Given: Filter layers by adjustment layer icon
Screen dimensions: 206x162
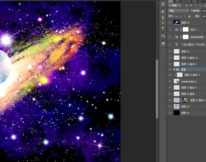Looking at the screenshot, I should [191, 5].
